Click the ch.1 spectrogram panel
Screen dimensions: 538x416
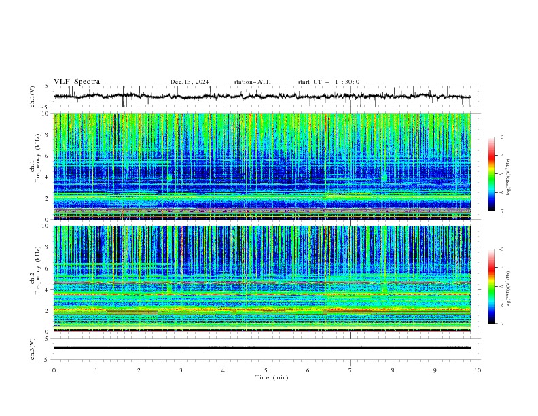click(262, 166)
